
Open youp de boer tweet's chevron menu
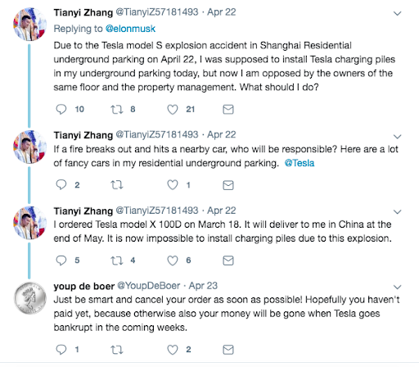click(398, 287)
